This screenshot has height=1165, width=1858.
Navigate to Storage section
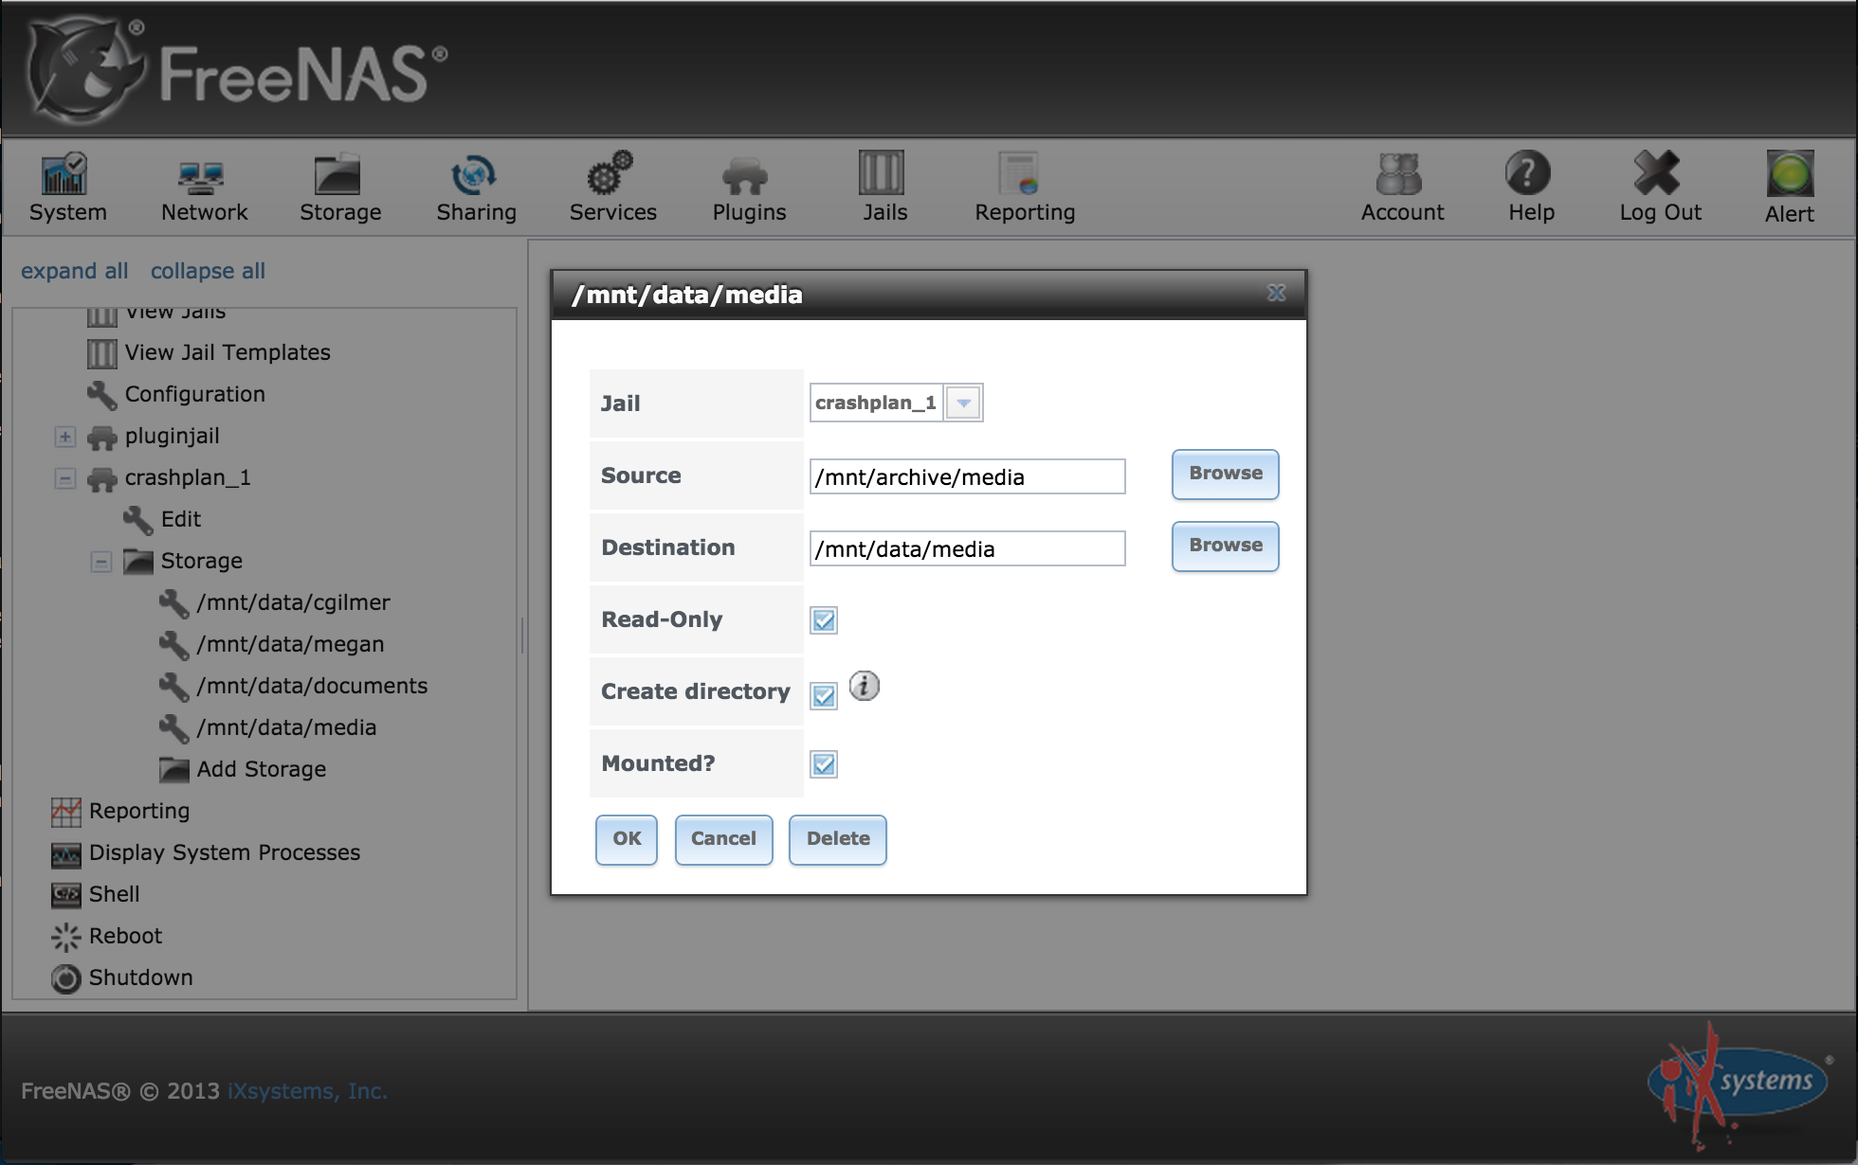point(340,187)
